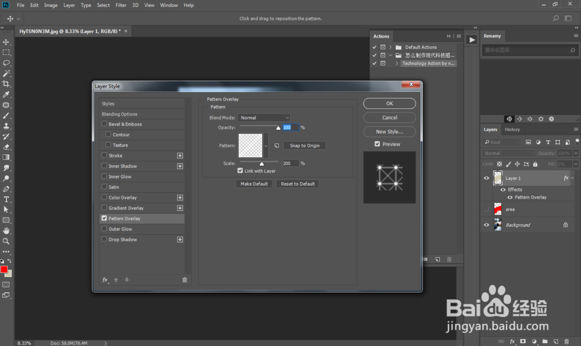Expand the Default Actions folder
The image size is (581, 346).
[390, 47]
